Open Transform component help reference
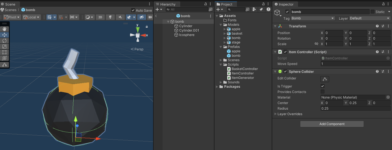Screen dimensions: 392x150 [x=377, y=26]
